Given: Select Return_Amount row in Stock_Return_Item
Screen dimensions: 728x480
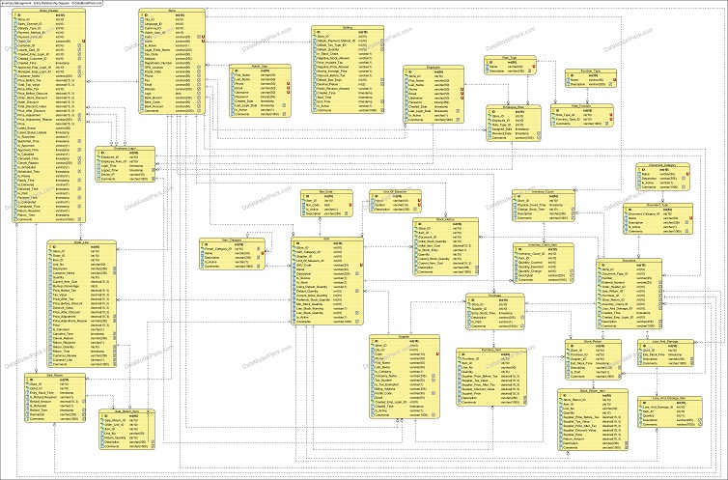Looking at the screenshot, I should click(x=593, y=438).
